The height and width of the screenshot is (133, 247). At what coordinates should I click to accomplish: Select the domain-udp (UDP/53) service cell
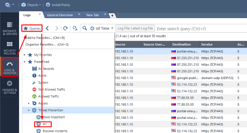217,78
